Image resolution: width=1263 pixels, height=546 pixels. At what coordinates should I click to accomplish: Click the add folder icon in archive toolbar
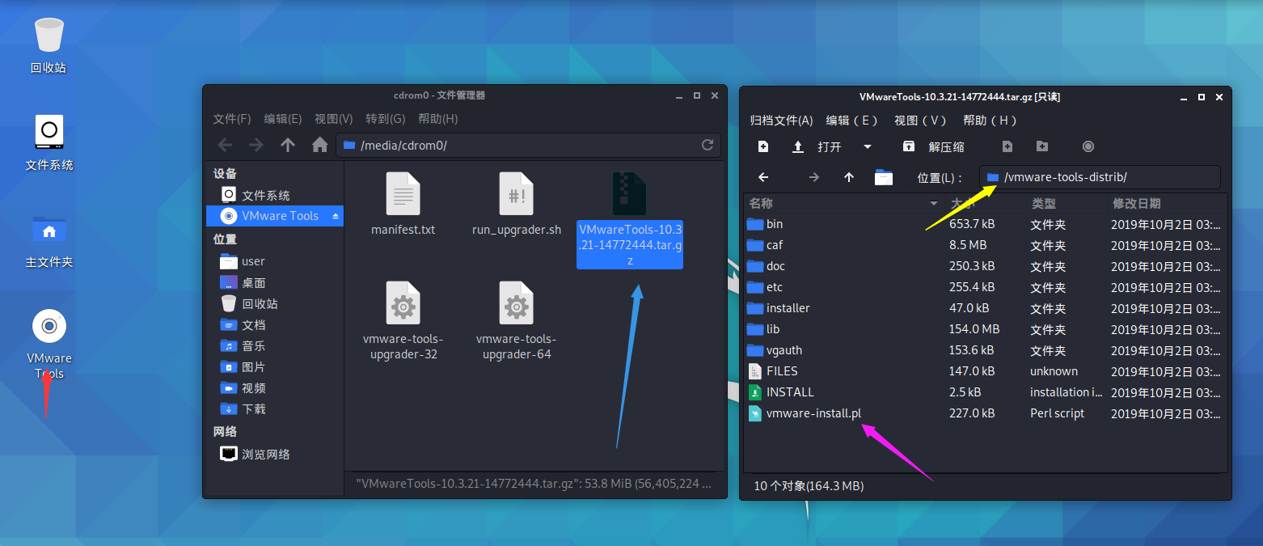coord(1042,146)
